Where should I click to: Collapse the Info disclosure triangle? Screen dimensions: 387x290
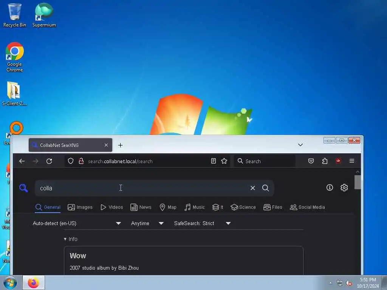(x=65, y=239)
